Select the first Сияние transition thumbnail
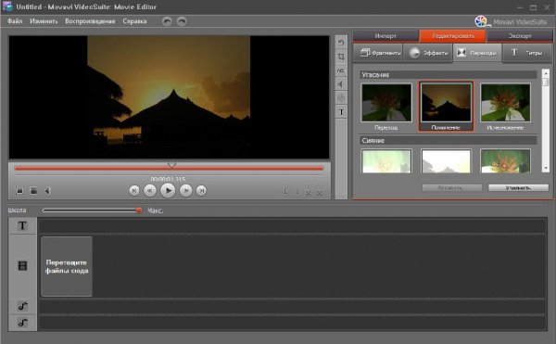Viewport: 556px width, 344px height. tap(386, 161)
